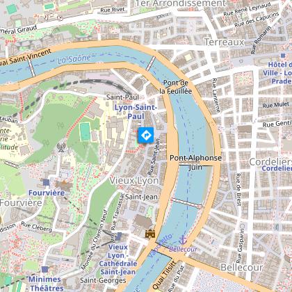Select the Pont Alphonse Juin label

pos(196,162)
